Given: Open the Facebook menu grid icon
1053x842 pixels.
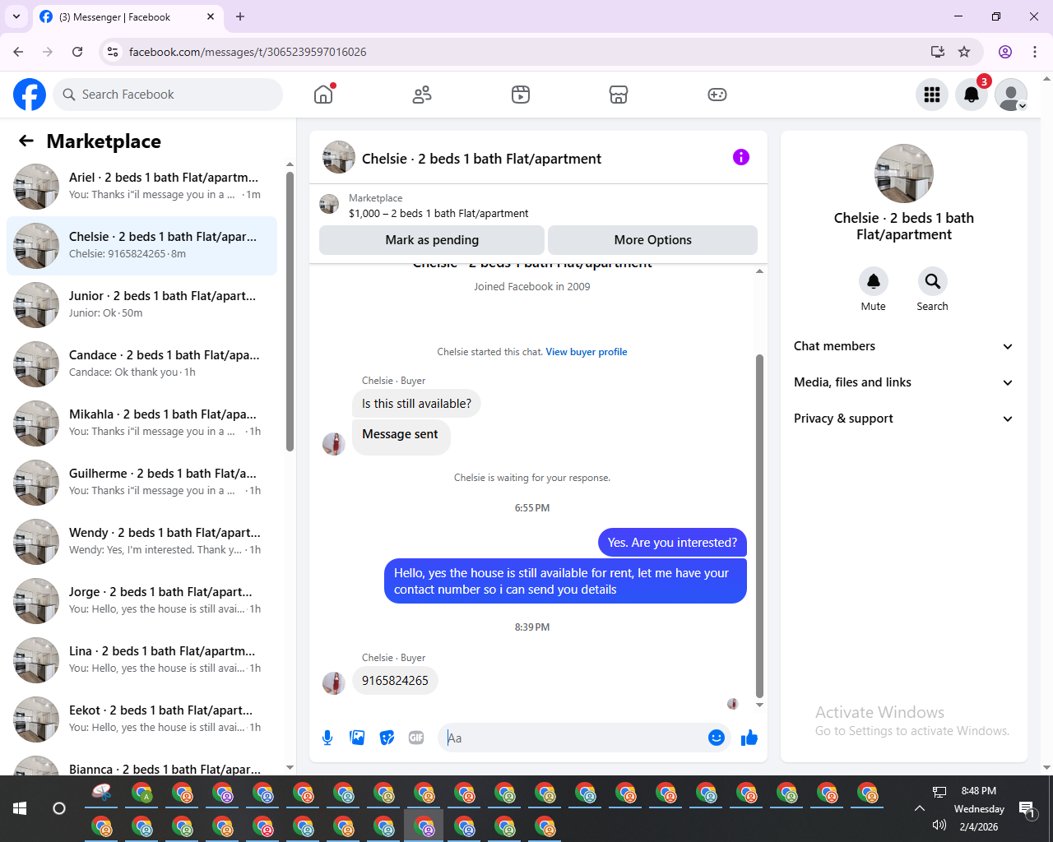Looking at the screenshot, I should [932, 95].
